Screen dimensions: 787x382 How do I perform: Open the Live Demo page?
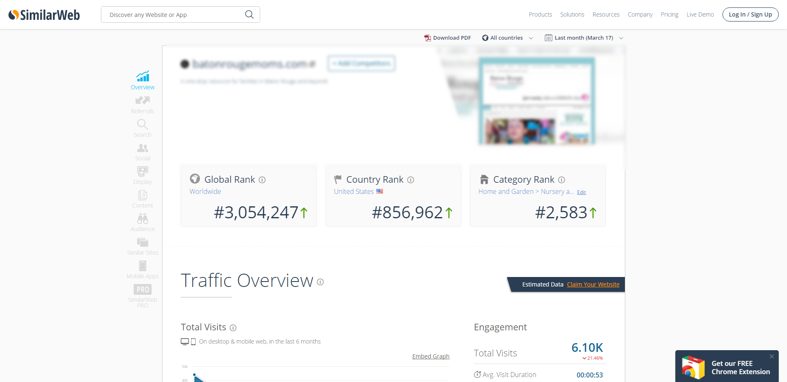click(x=700, y=14)
